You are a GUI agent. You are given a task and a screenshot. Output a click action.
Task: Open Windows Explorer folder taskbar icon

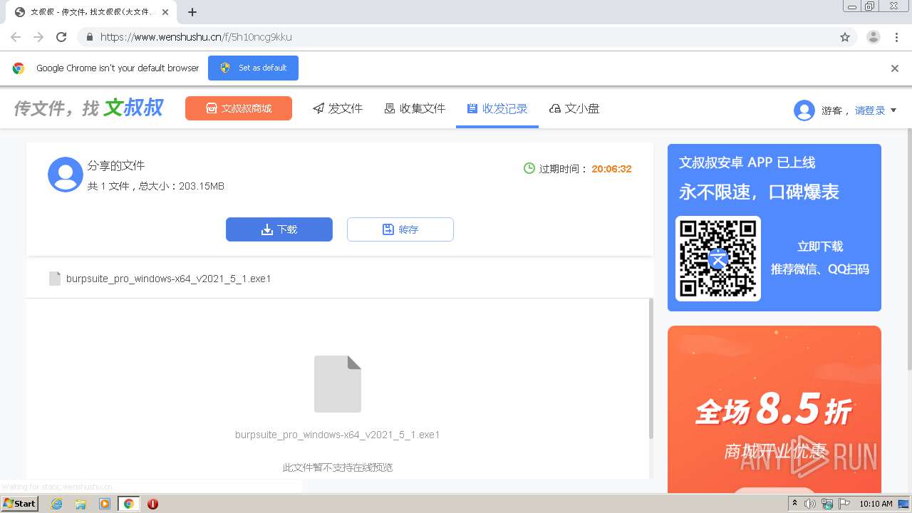point(81,504)
